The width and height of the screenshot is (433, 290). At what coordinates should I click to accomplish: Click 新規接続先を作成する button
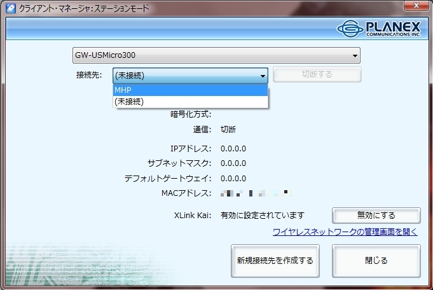pyautogui.click(x=275, y=261)
